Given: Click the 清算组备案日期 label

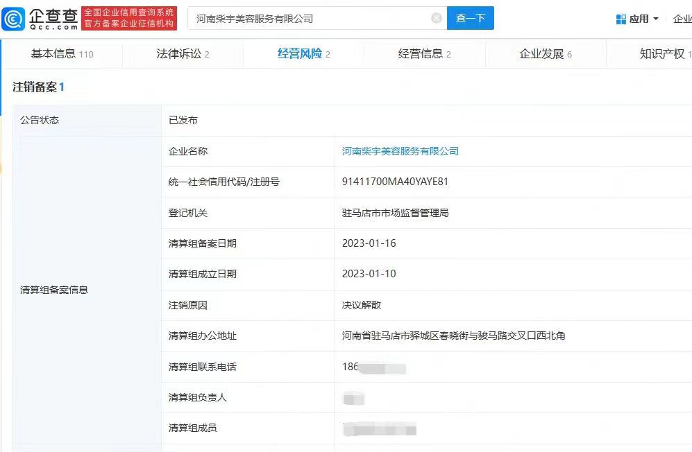Looking at the screenshot, I should 203,243.
